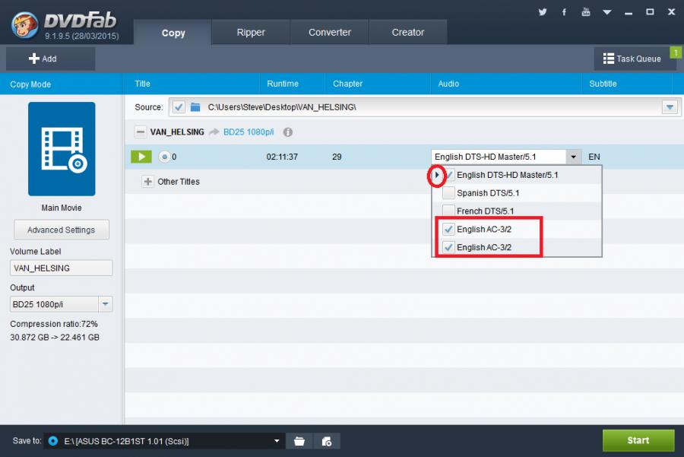Viewport: 684px width, 457px height.
Task: Click the runtime value 02:11:37
Action: coord(282,157)
